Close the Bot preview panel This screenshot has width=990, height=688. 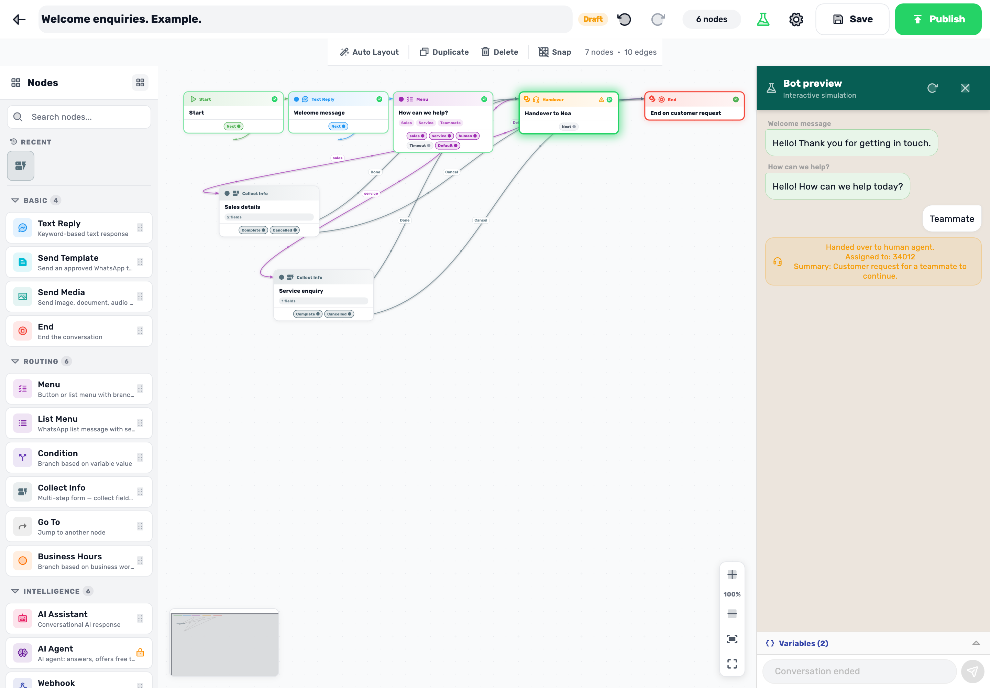coord(965,88)
